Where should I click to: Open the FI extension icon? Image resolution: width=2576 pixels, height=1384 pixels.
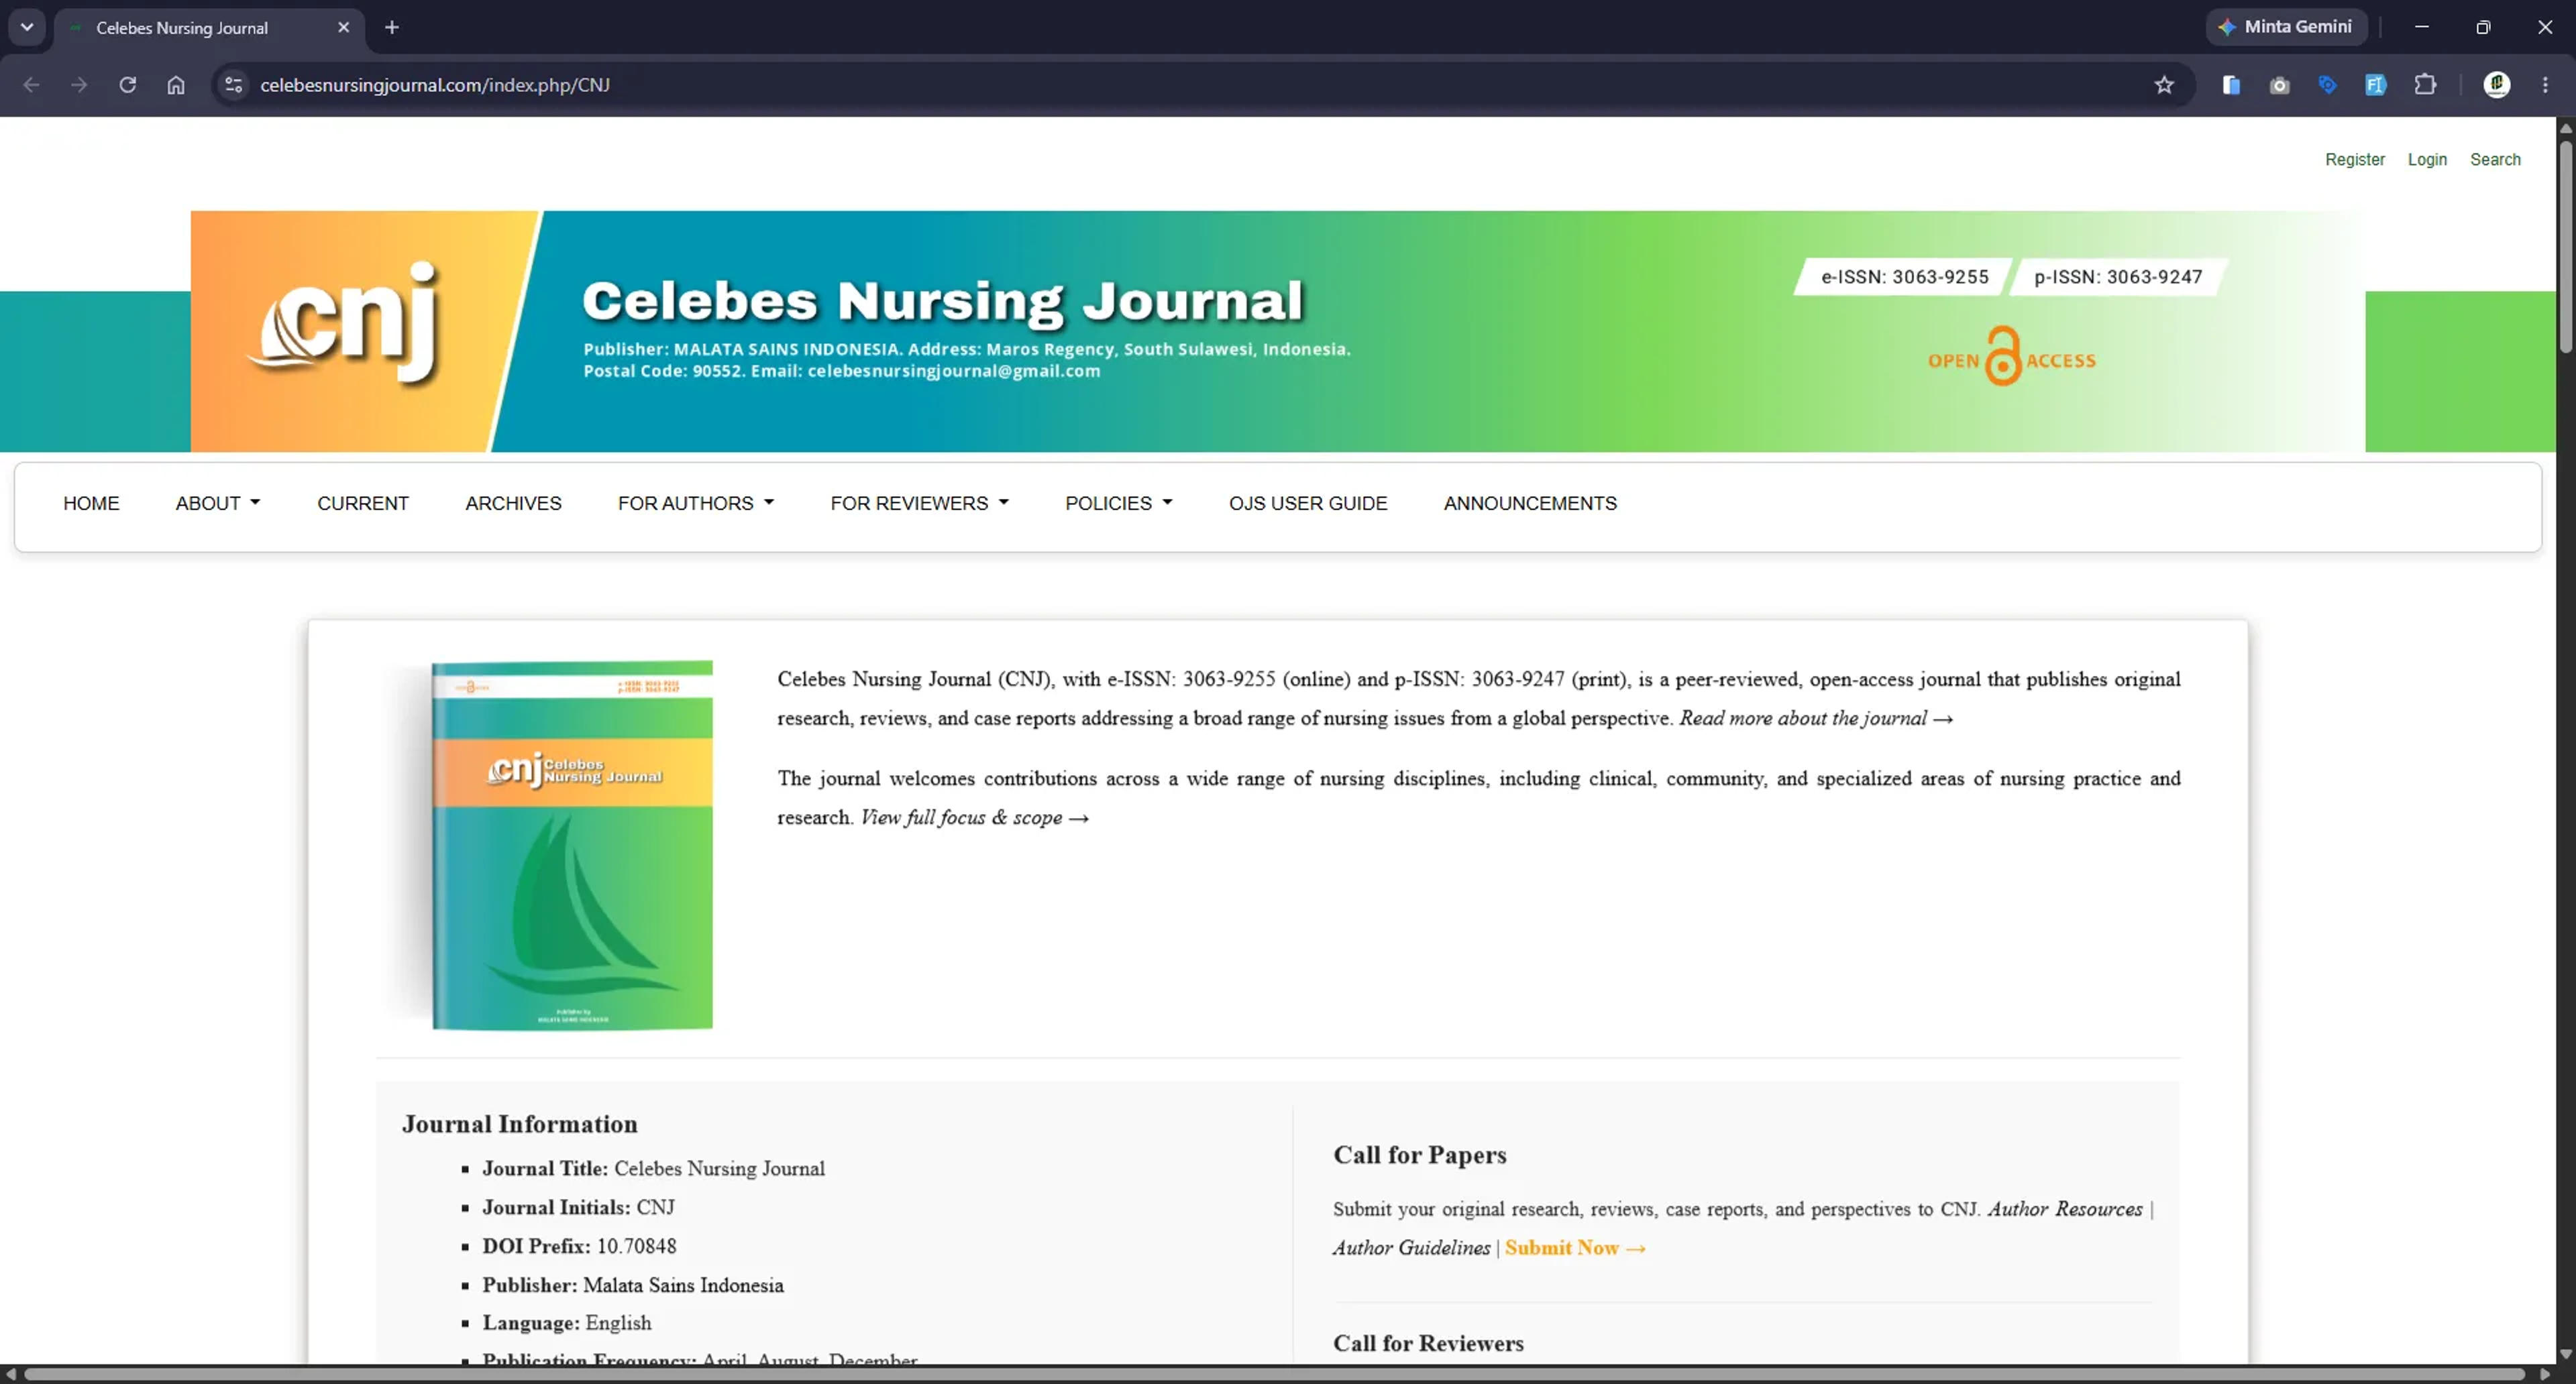(2376, 85)
